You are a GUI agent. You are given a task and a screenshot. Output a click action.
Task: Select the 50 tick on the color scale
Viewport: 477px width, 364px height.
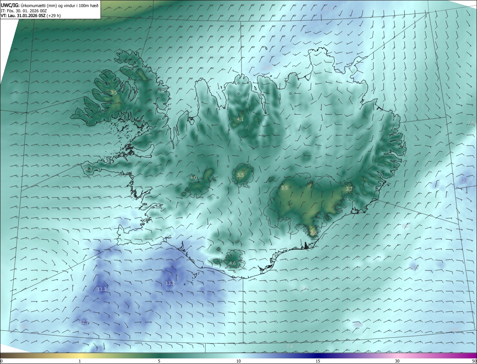click(x=474, y=361)
